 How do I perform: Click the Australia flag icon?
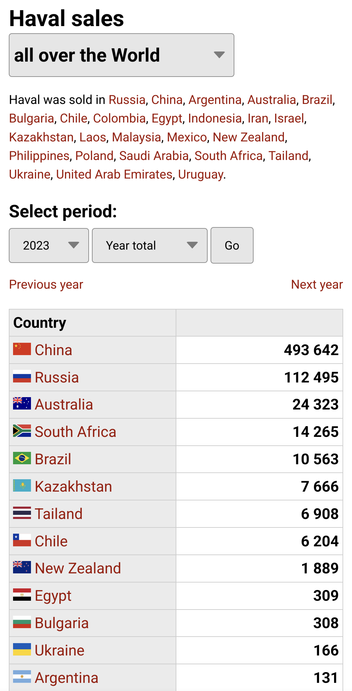(22, 404)
